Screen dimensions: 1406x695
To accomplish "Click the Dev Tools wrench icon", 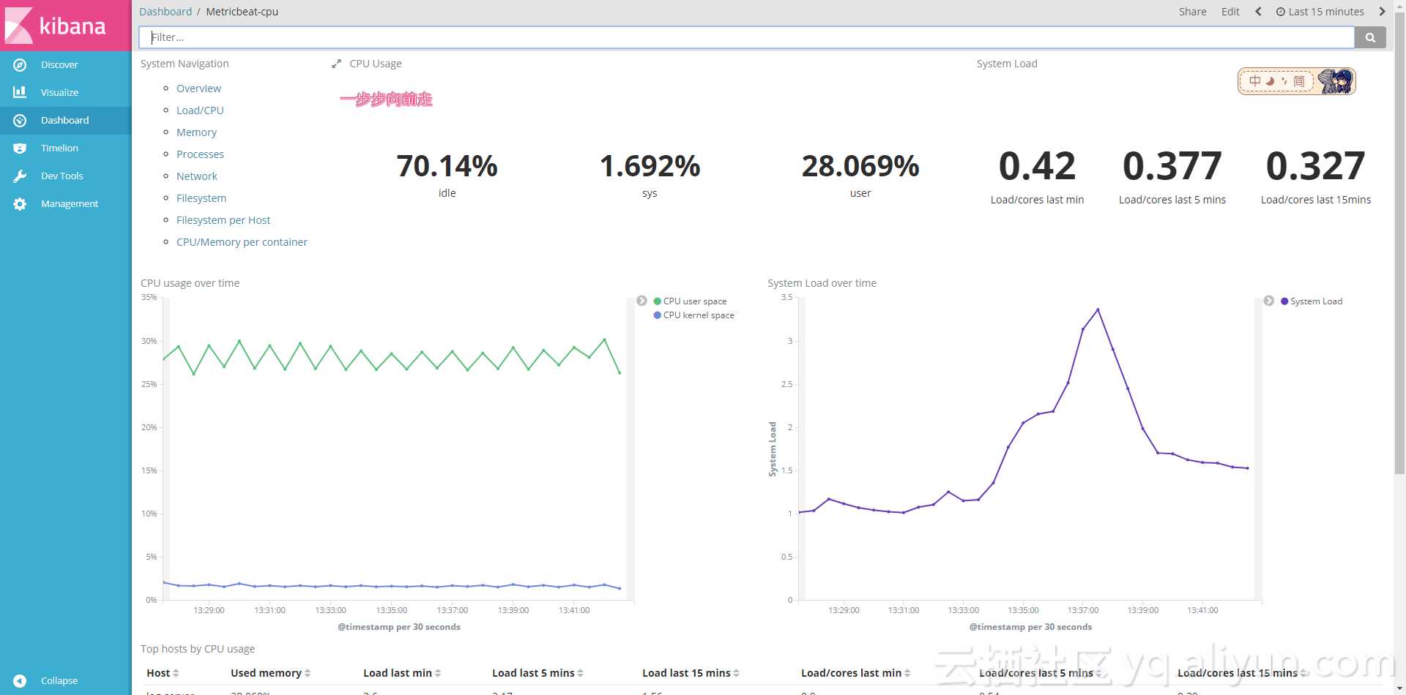I will point(20,176).
